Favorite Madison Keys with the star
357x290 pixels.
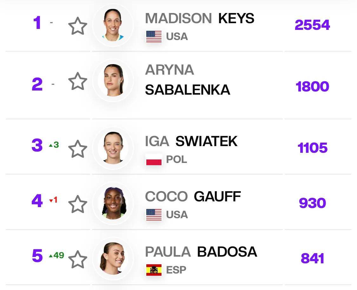[x=78, y=26]
